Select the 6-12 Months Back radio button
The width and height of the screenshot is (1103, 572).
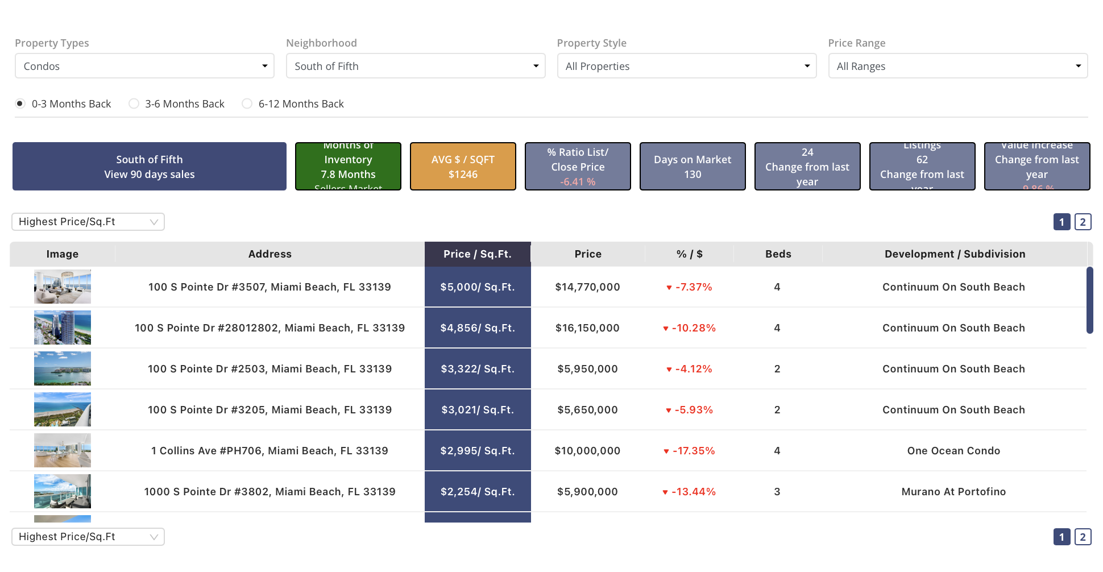(x=247, y=103)
